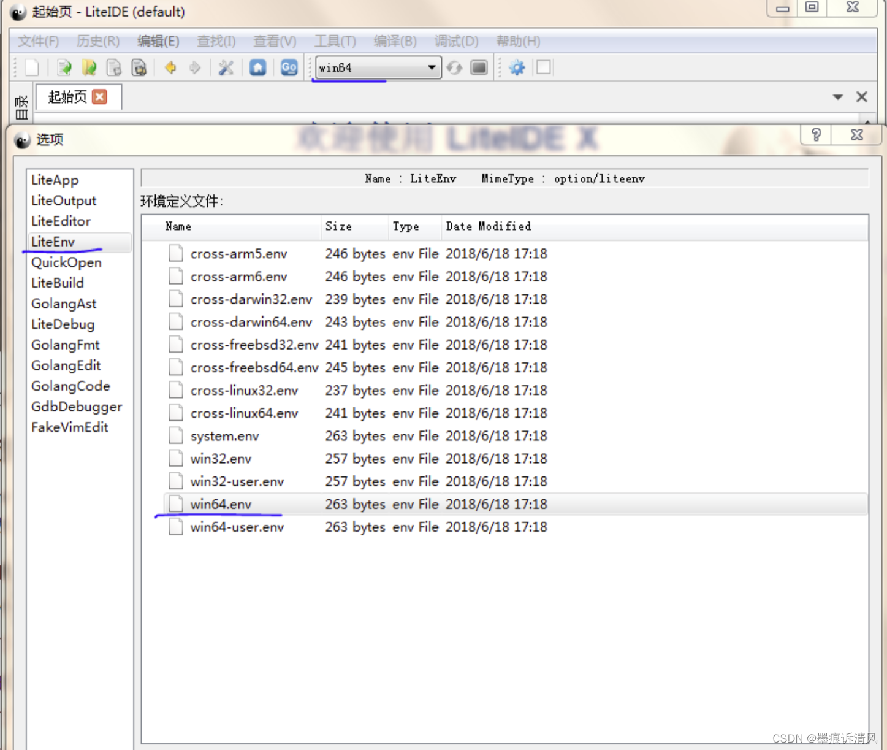Click the New file icon in toolbar
The height and width of the screenshot is (750, 887).
coord(32,67)
